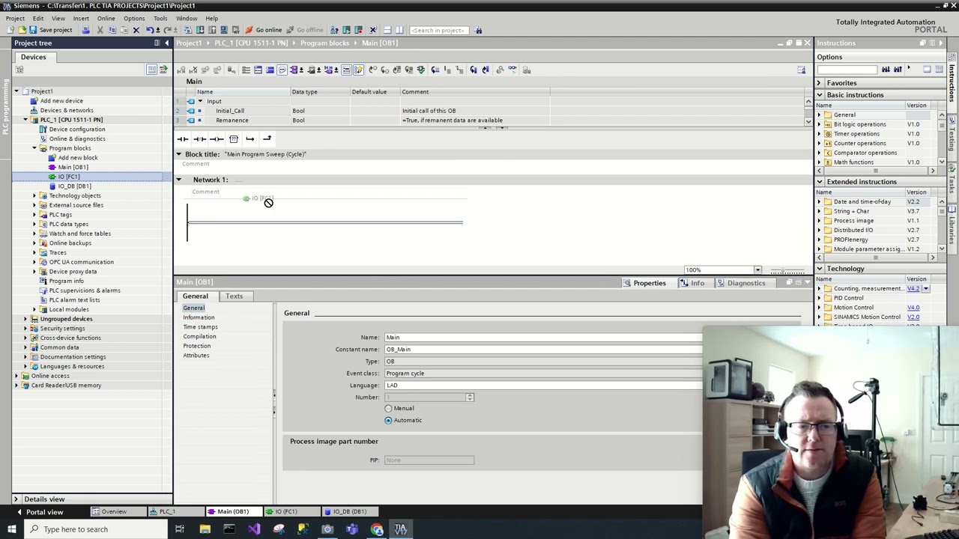
Task: Click the Go online button
Action: (263, 30)
